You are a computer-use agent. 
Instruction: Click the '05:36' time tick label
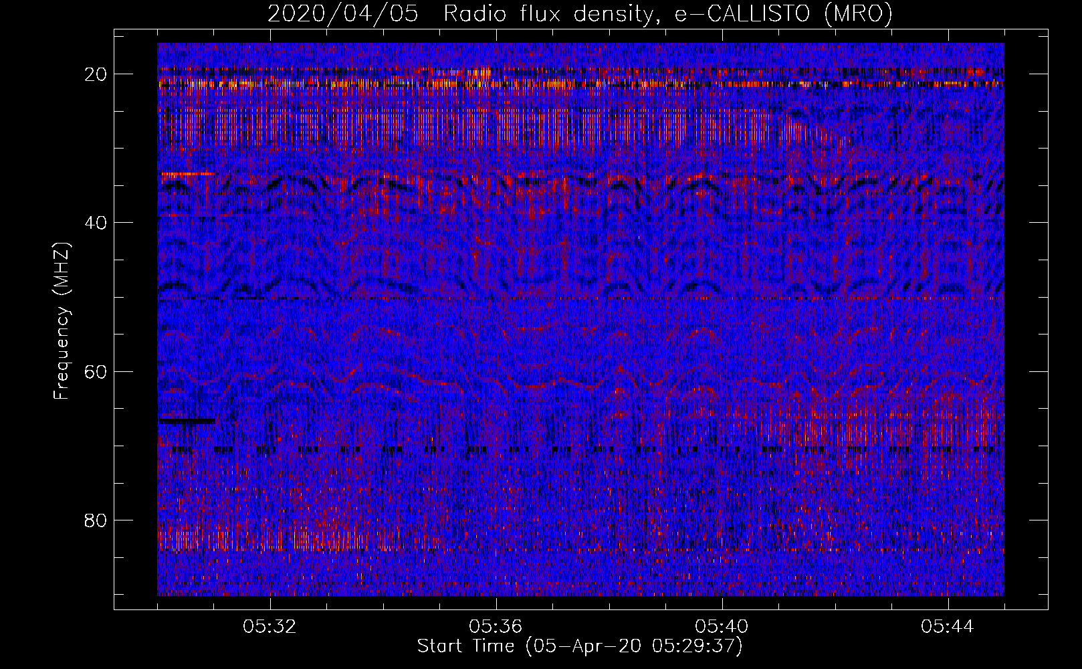(496, 627)
